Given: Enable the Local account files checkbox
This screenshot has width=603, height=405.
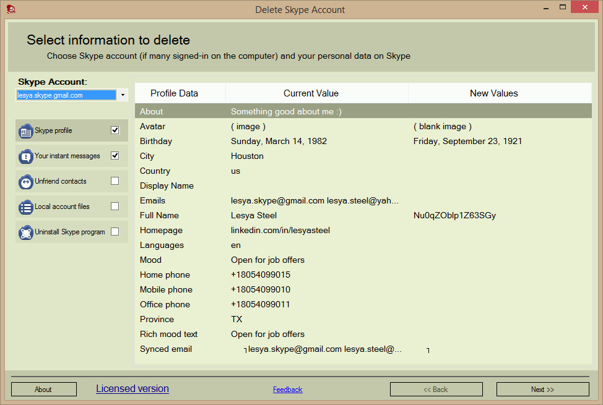Looking at the screenshot, I should pos(115,207).
